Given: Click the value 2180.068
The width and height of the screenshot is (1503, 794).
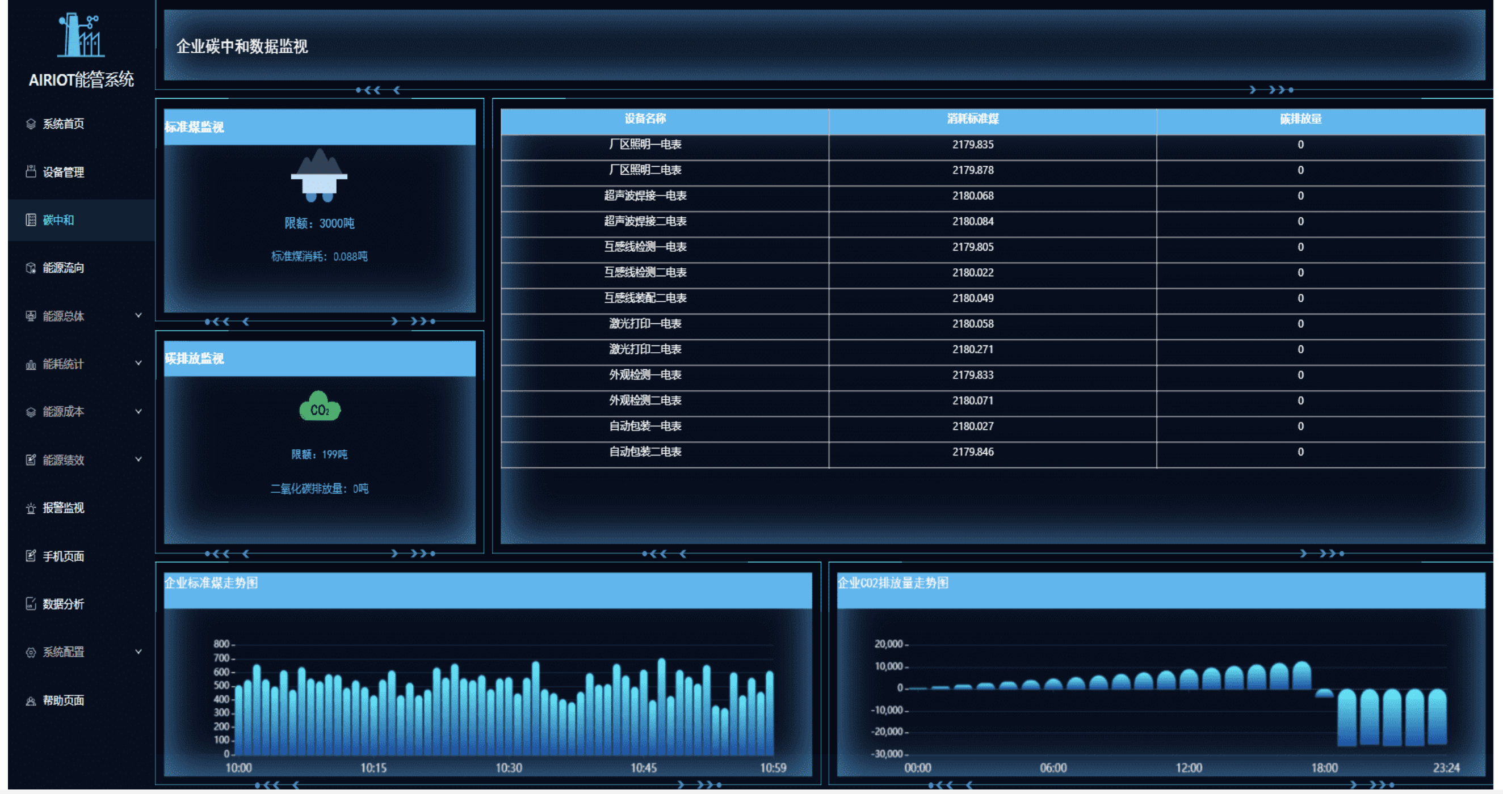Looking at the screenshot, I should coord(973,196).
